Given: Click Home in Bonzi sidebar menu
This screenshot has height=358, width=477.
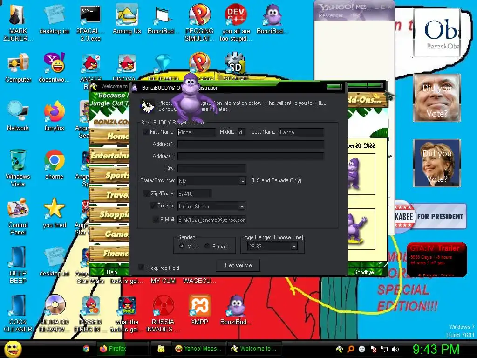Looking at the screenshot, I should coord(109,136).
